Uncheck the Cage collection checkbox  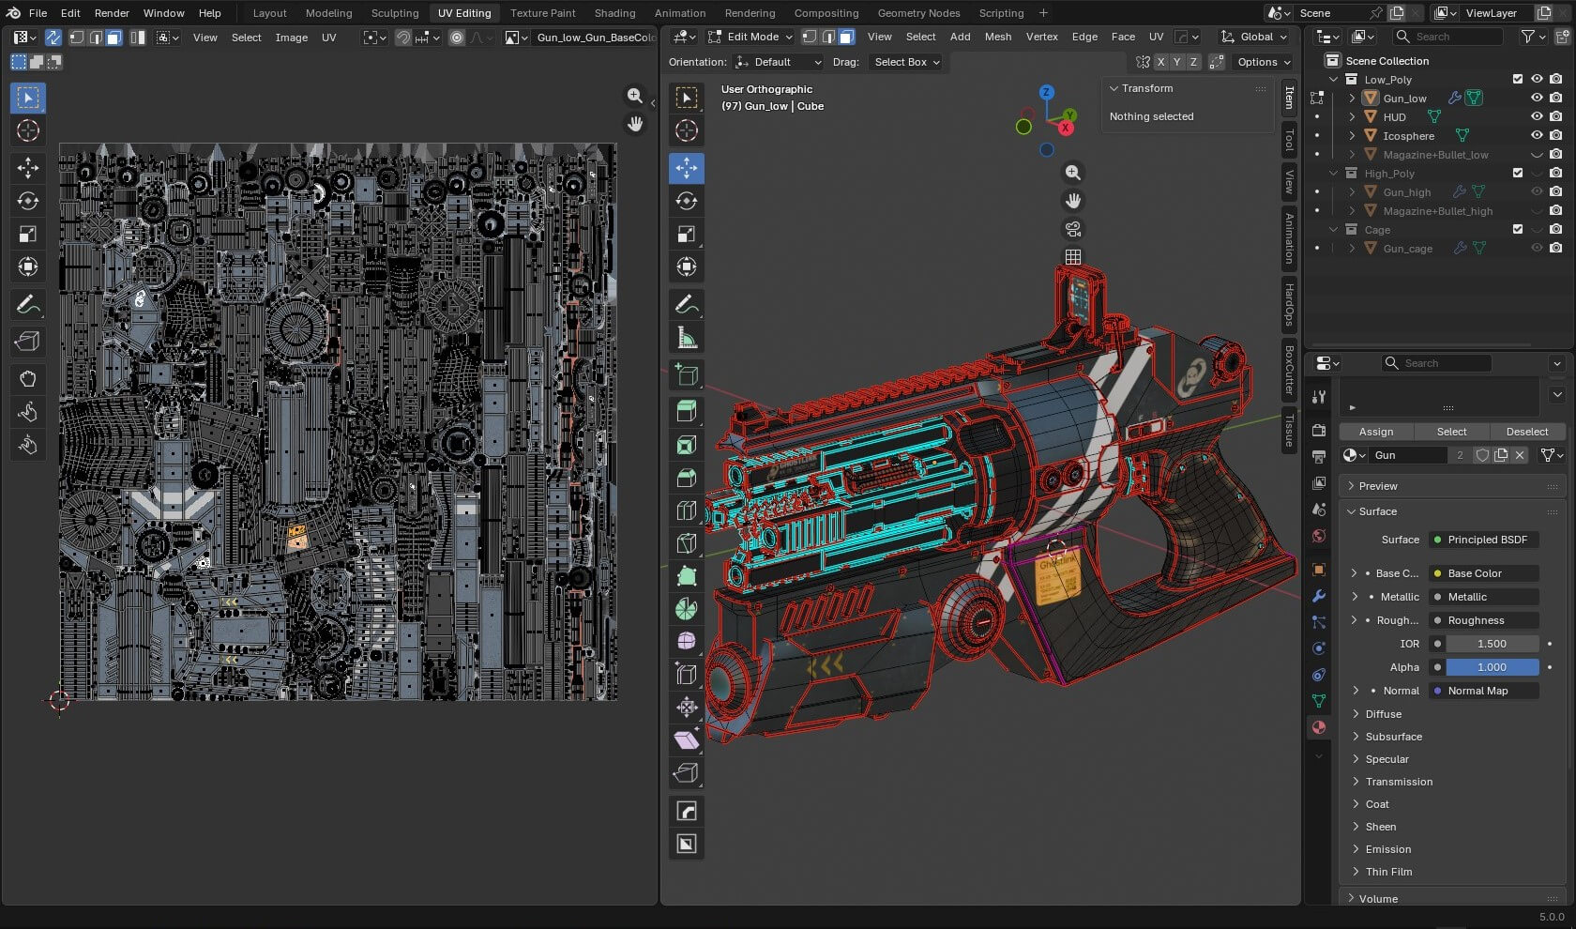[1518, 230]
